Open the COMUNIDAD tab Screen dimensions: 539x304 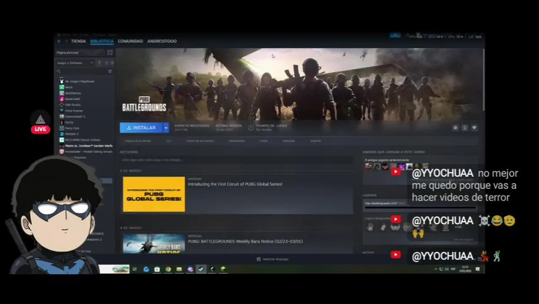[x=130, y=41]
